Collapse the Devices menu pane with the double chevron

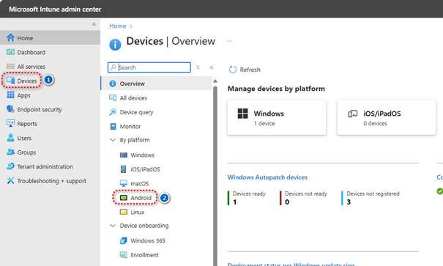coord(212,67)
